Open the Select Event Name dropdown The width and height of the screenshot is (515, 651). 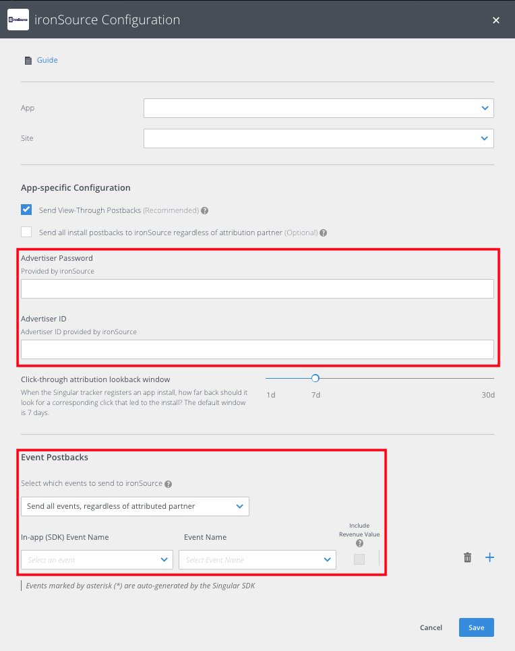(x=257, y=559)
